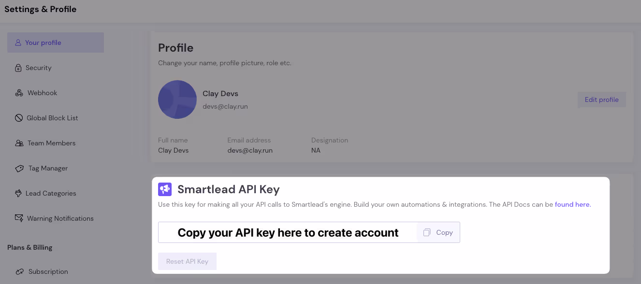Click the copy icon next to Copy

pos(427,232)
